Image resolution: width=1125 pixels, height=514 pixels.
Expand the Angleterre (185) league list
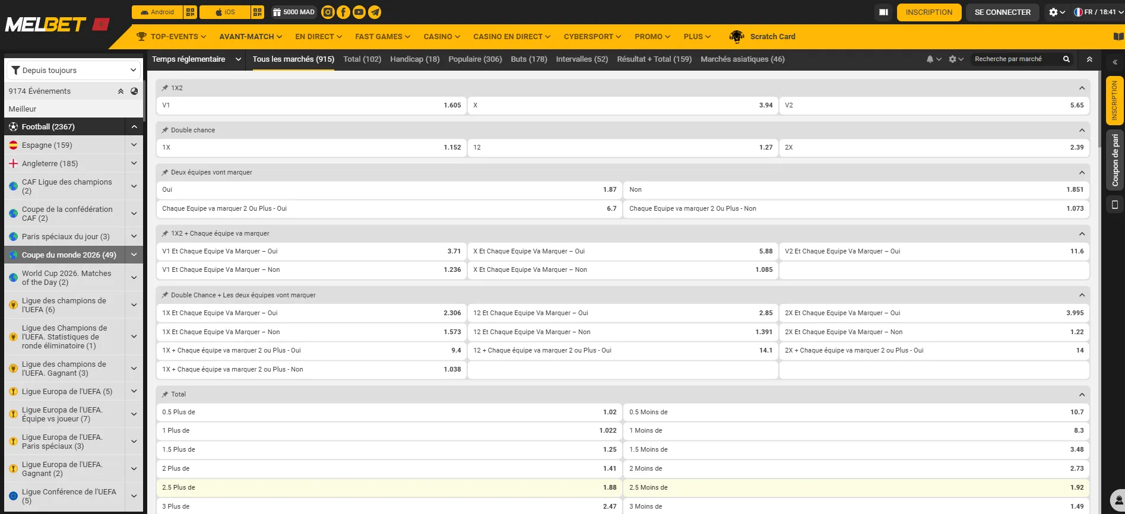tap(134, 163)
